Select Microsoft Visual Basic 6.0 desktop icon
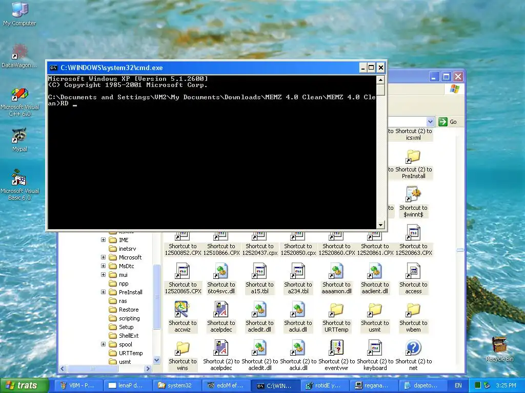The width and height of the screenshot is (525, 393). click(x=19, y=185)
